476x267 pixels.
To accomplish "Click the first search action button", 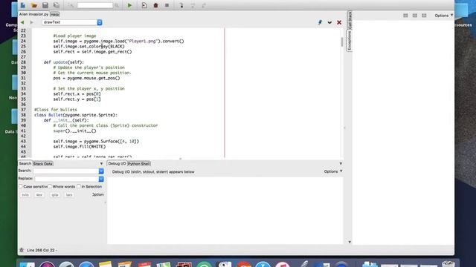I will click(25, 195).
